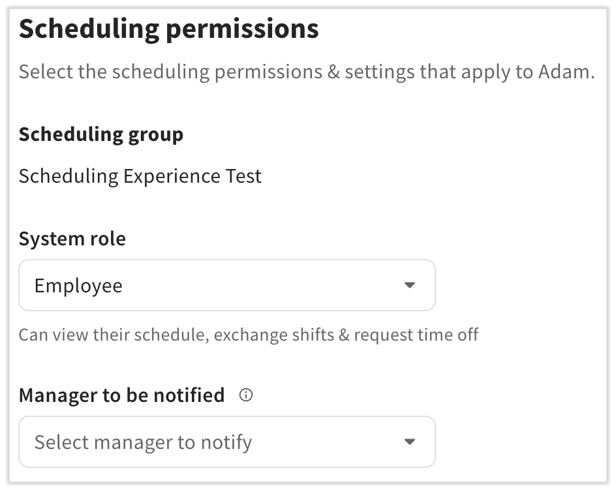Click the info icon beside Manager to be notified

click(246, 395)
